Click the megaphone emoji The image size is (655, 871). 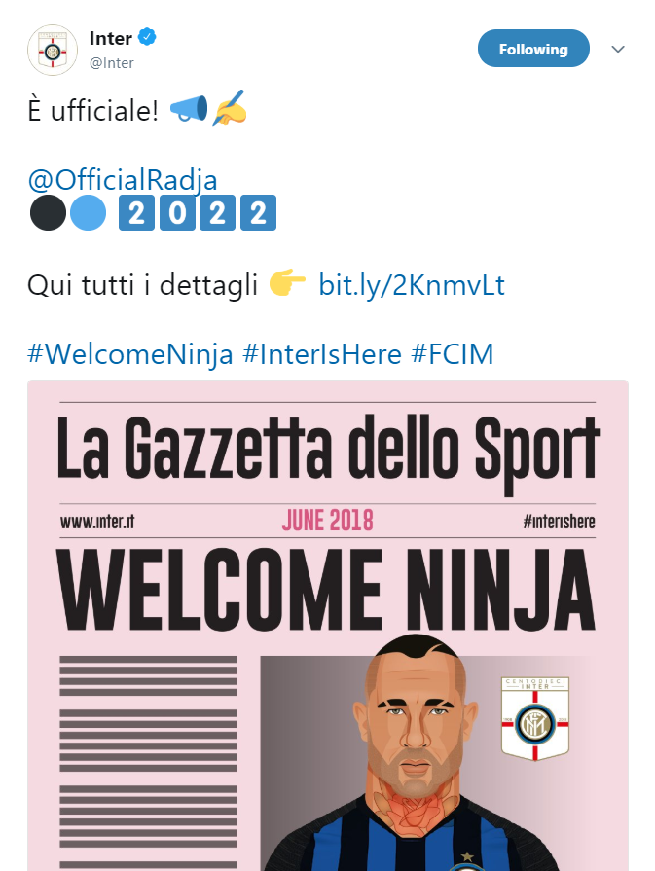pyautogui.click(x=188, y=111)
